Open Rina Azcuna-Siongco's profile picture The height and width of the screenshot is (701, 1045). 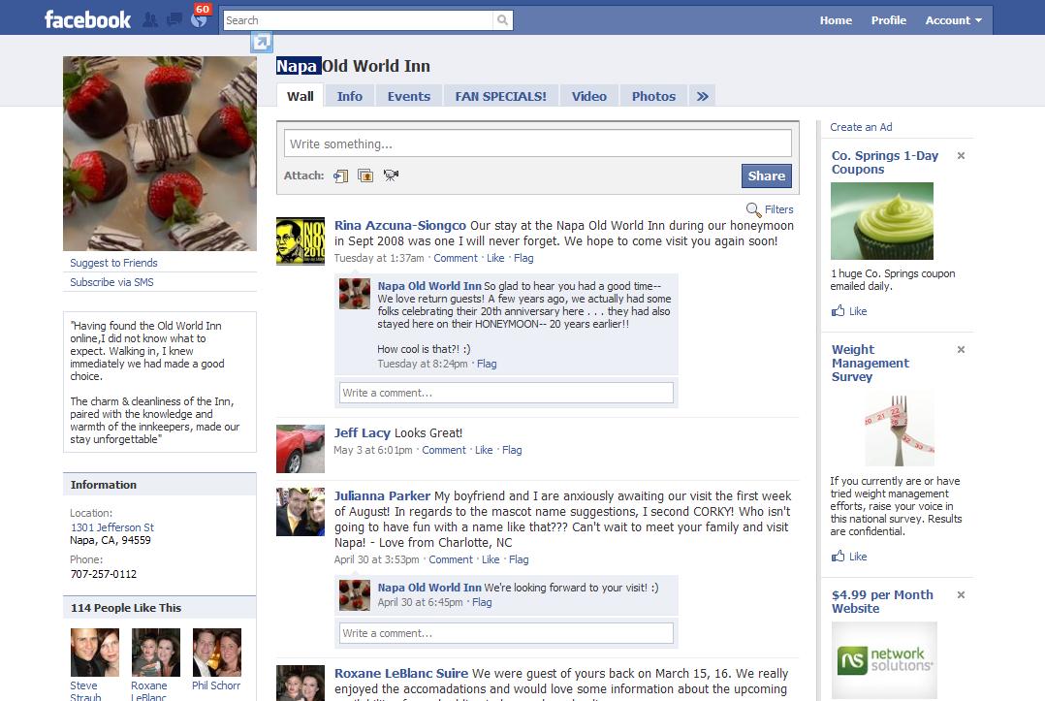pyautogui.click(x=301, y=241)
